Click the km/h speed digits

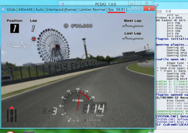(94, 108)
